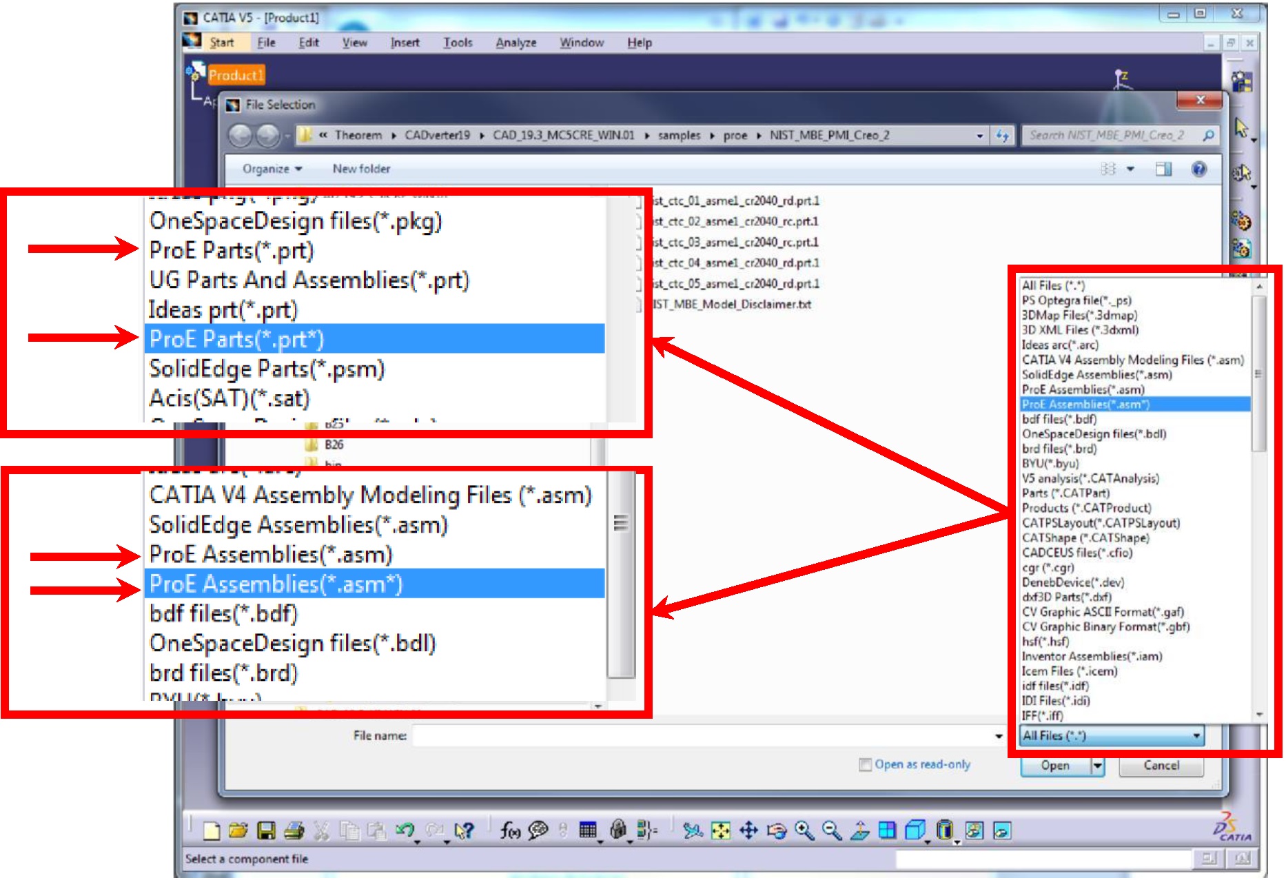
Task: Click the Normal View icon
Action: [x=859, y=831]
